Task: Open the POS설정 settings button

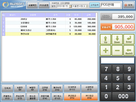Action: pos(44,5)
